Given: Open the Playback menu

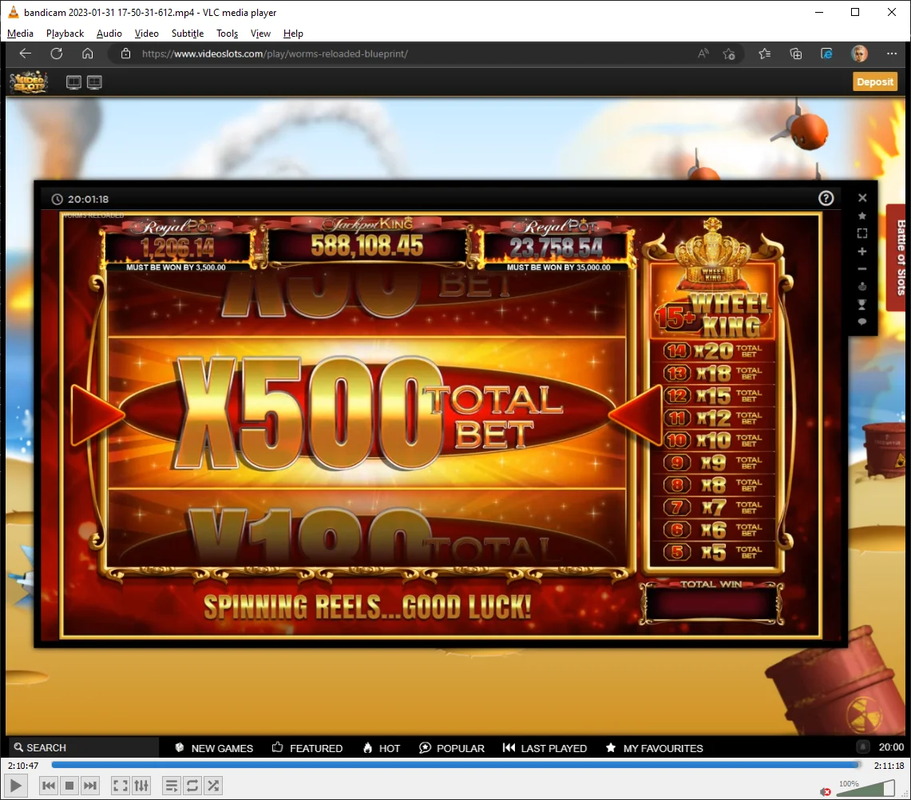Looking at the screenshot, I should coord(65,34).
